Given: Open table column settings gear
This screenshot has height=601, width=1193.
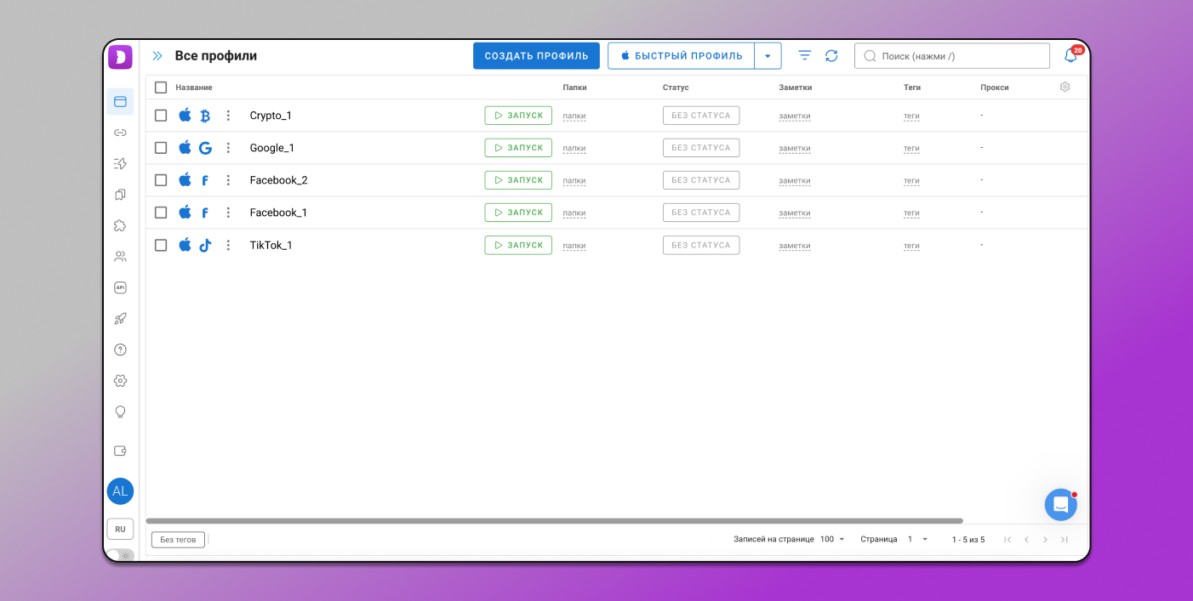Looking at the screenshot, I should tap(1065, 87).
